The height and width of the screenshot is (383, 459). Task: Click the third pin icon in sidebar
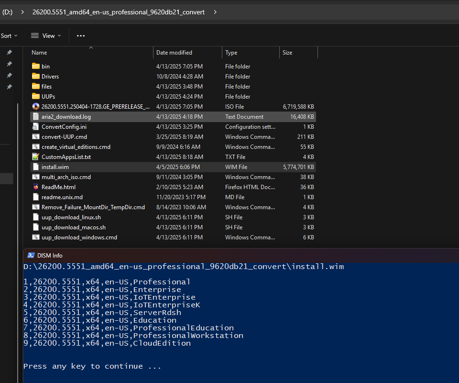10,75
